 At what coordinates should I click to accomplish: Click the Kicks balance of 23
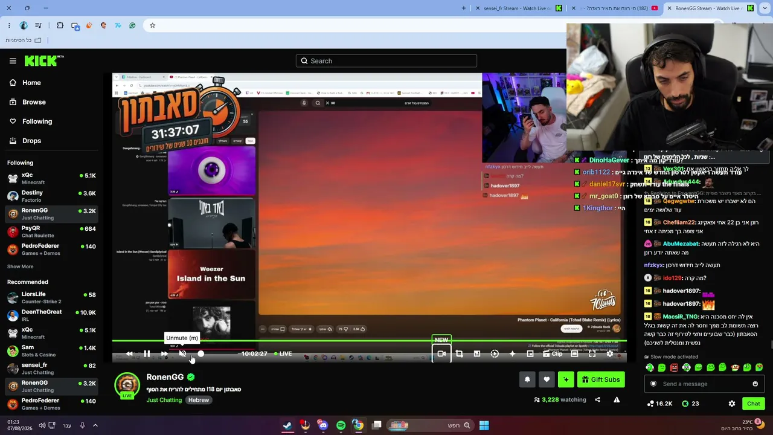691,404
